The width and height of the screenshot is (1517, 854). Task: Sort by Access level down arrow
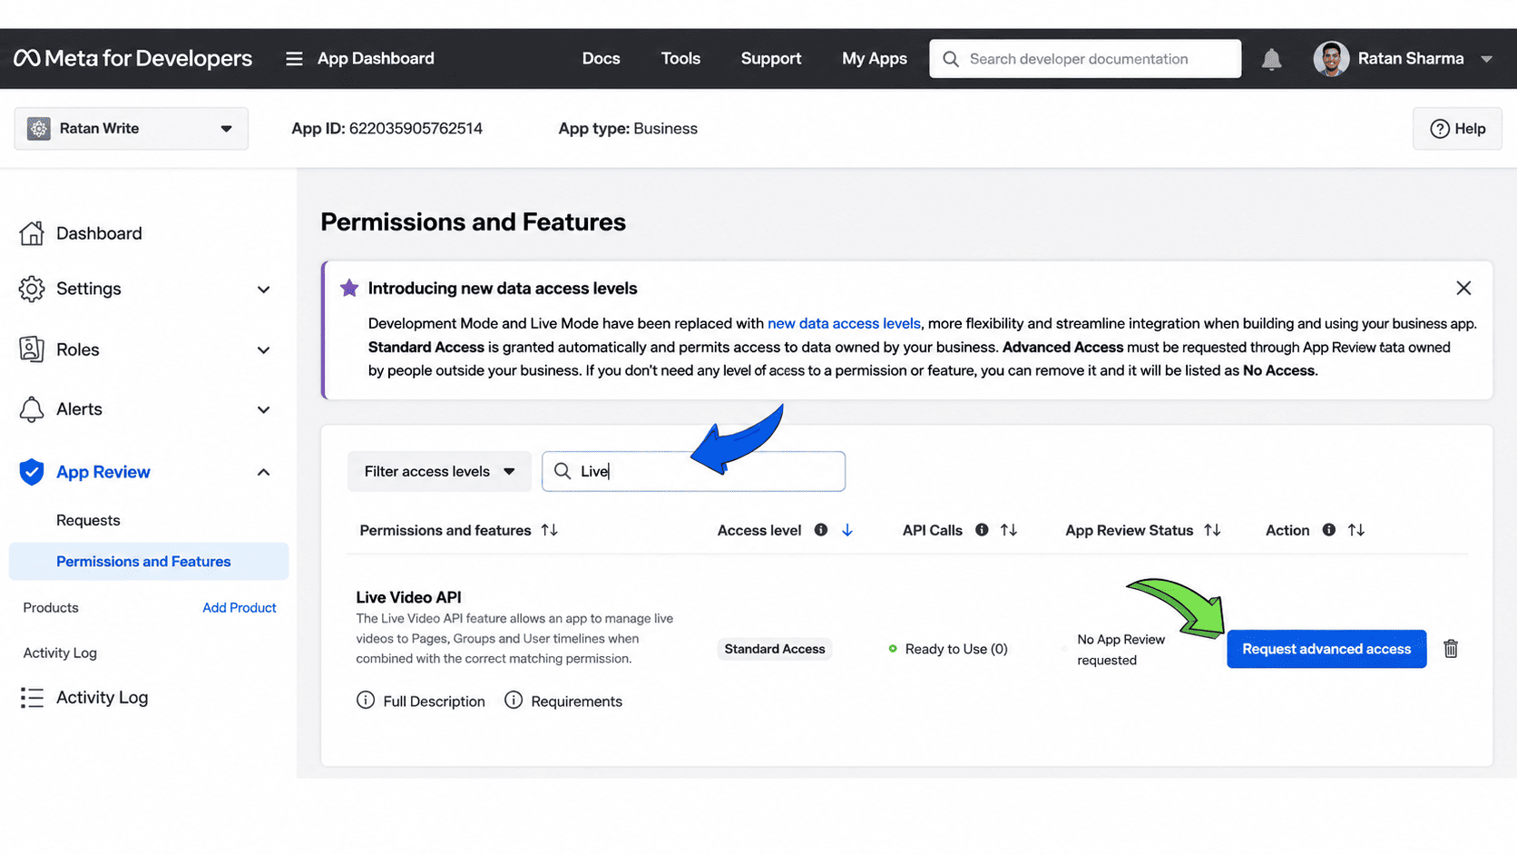click(847, 530)
